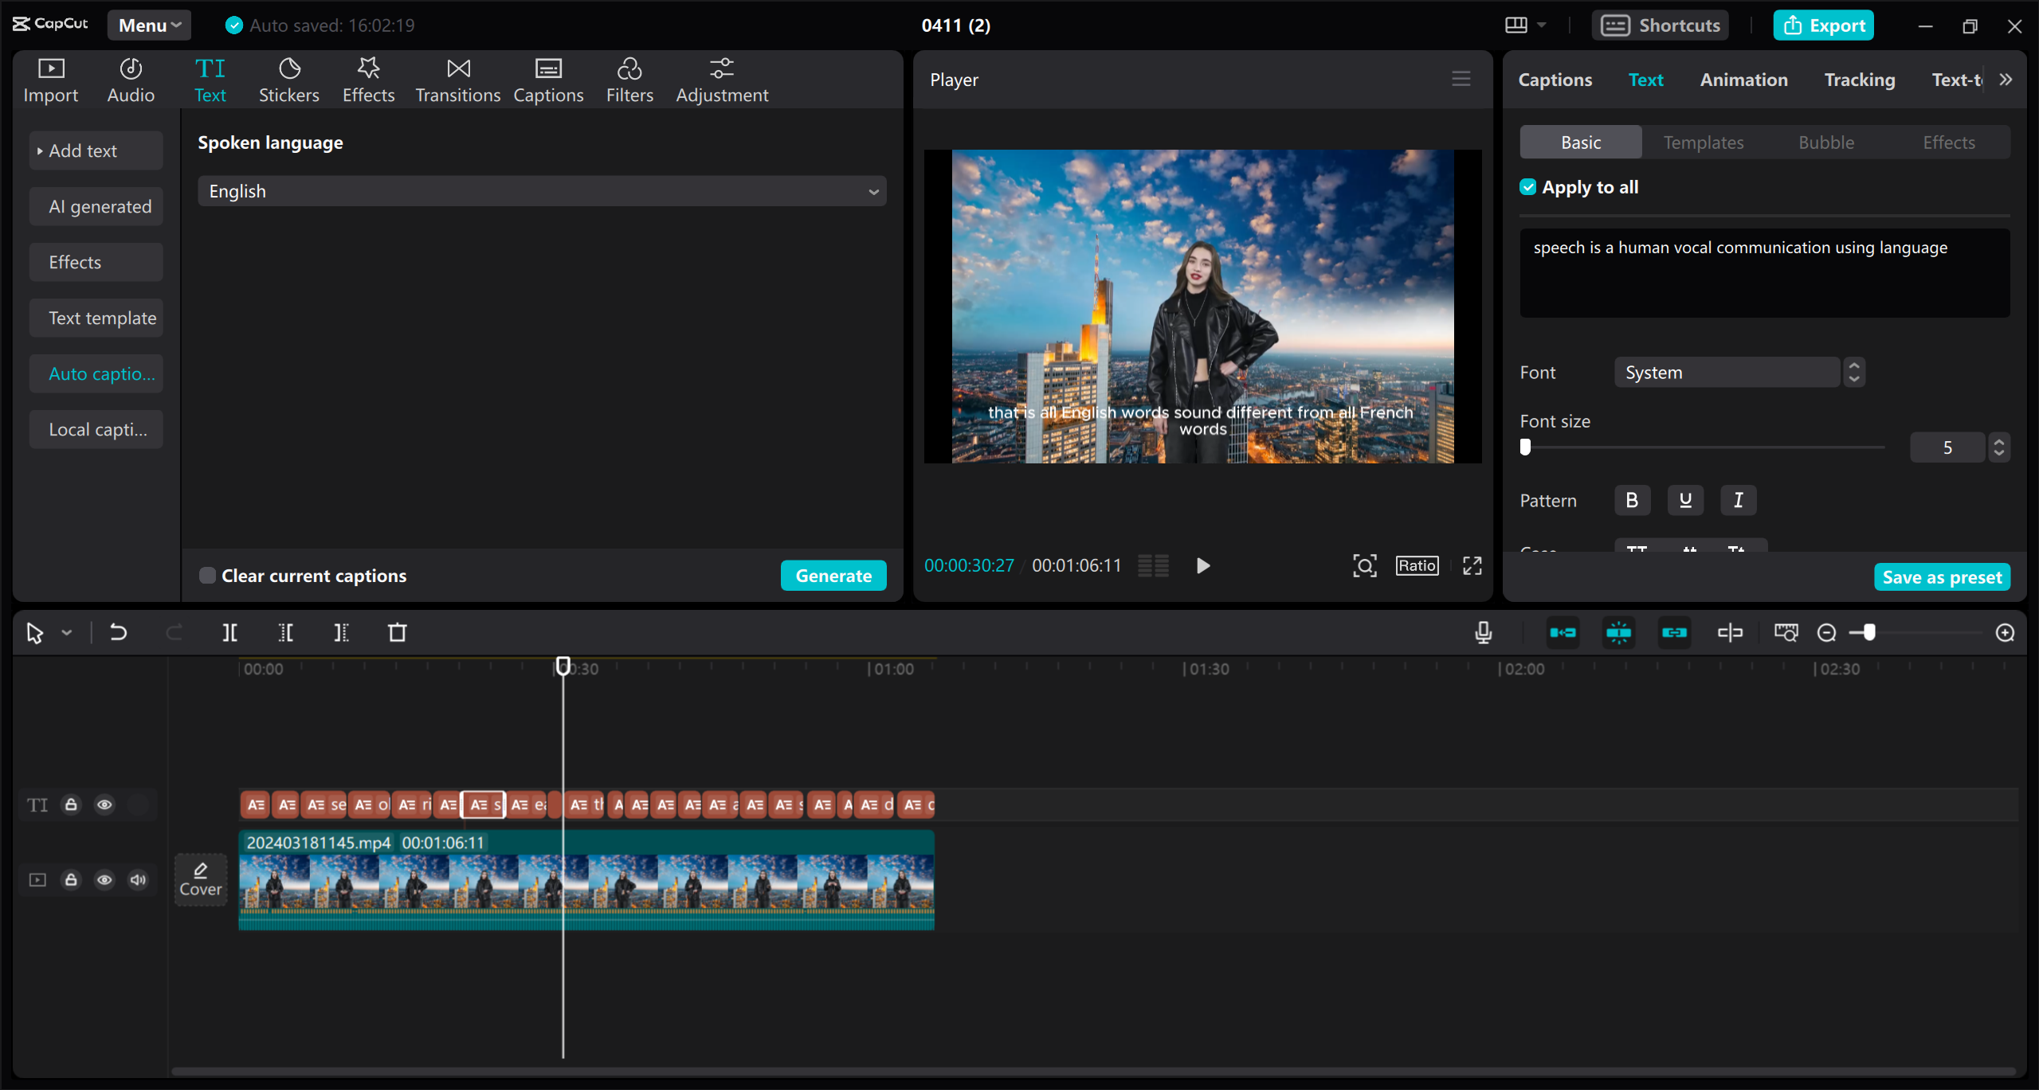Uncheck the Apply to all option
This screenshot has height=1090, width=2039.
click(1527, 186)
